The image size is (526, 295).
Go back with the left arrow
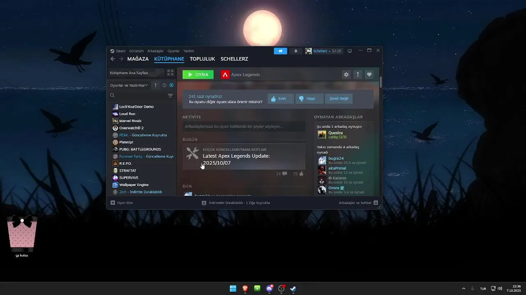(x=113, y=59)
